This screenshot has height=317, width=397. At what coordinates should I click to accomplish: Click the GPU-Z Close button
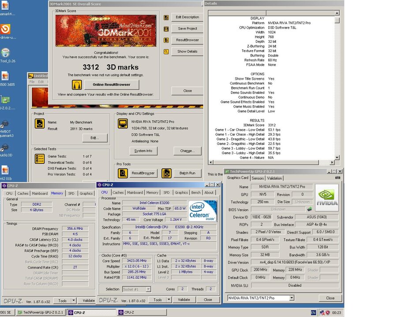click(x=330, y=298)
